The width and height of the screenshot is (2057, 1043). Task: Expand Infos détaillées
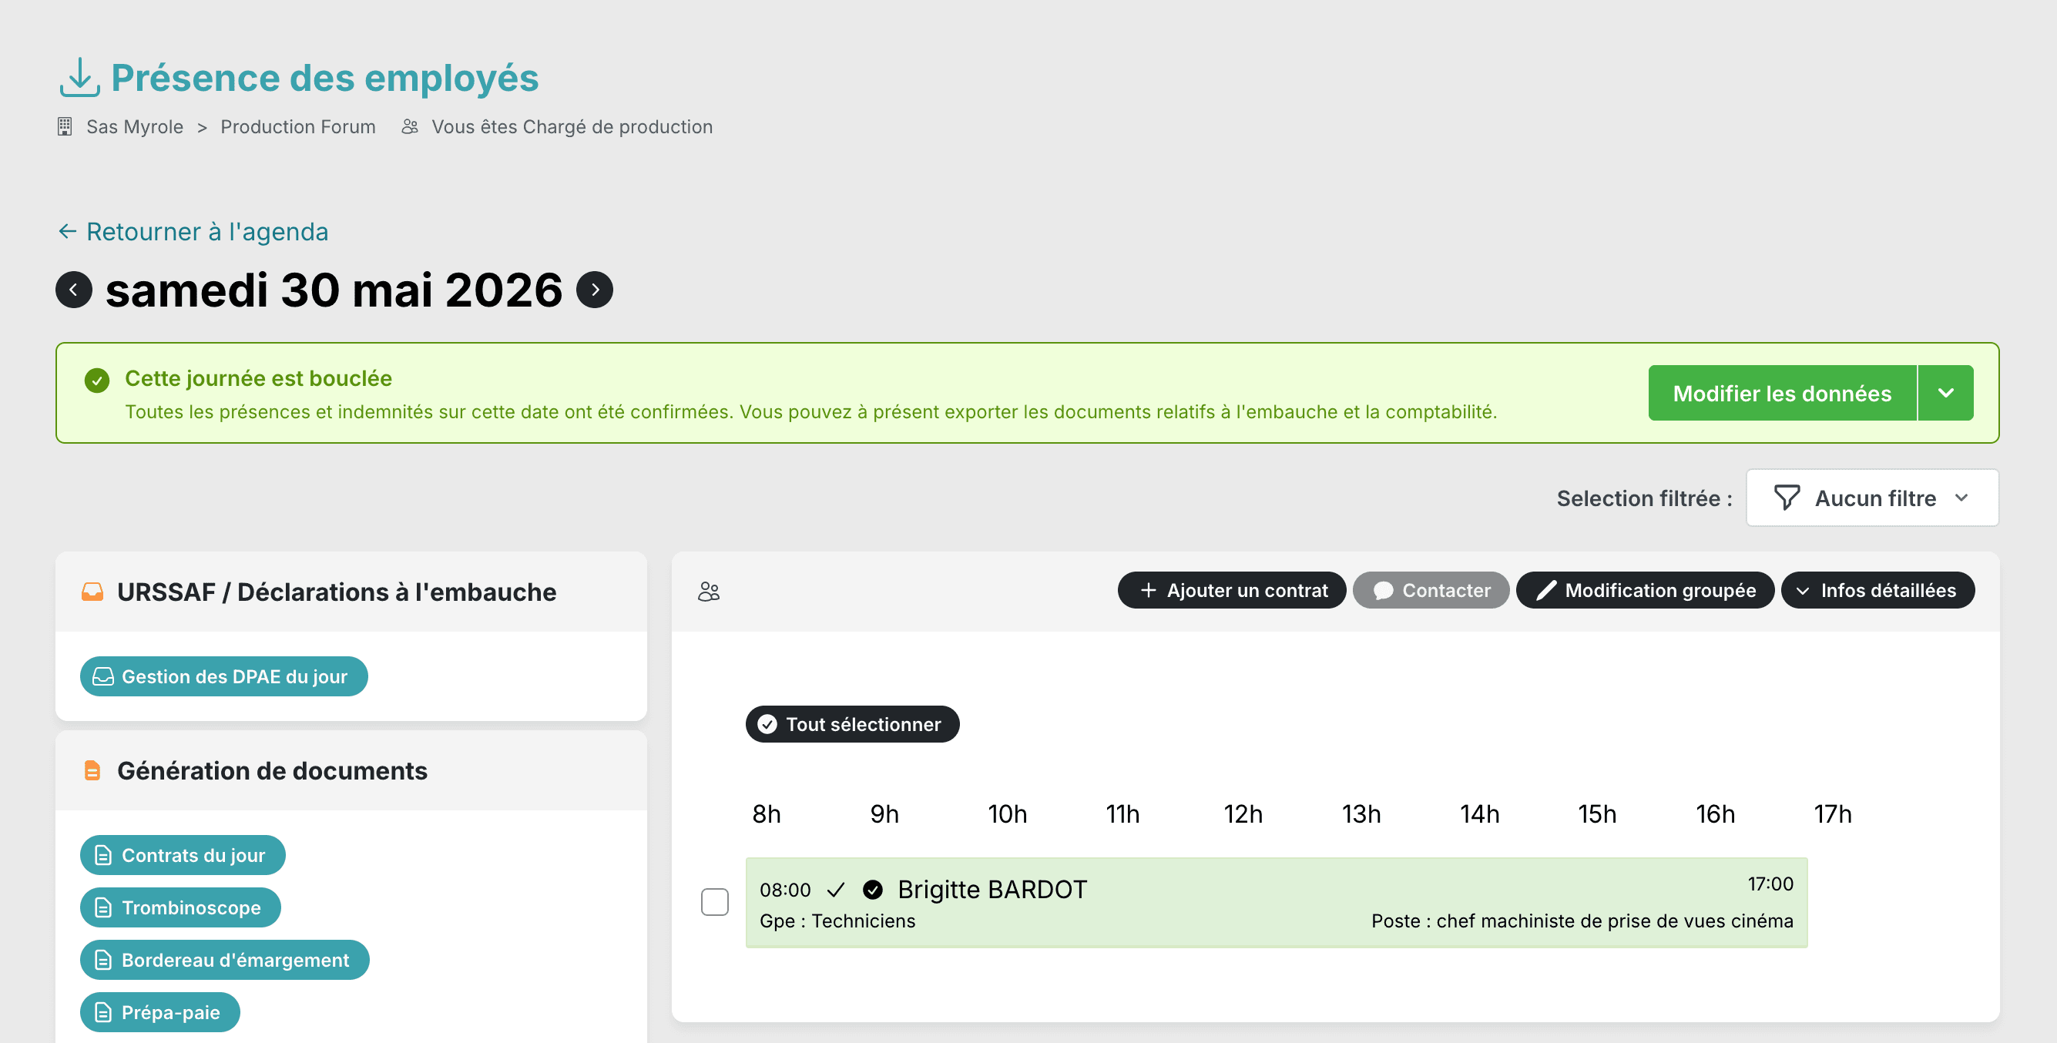coord(1878,590)
